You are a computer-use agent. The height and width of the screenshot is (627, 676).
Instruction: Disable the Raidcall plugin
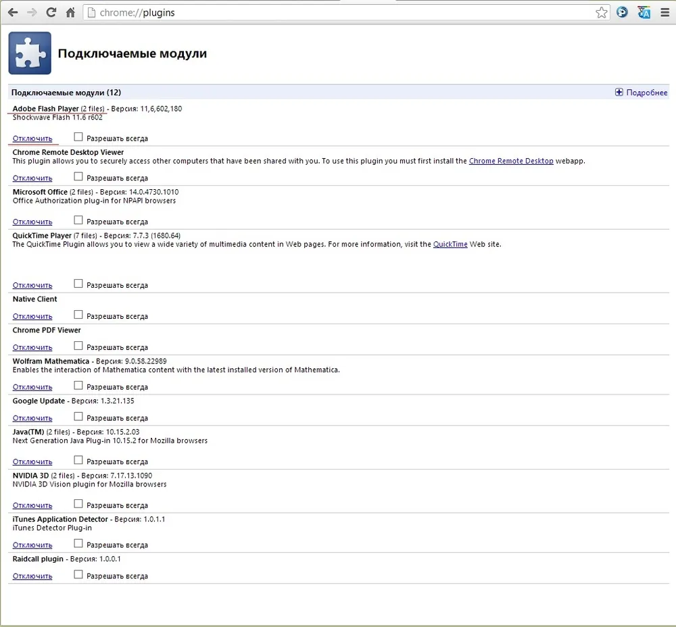32,576
